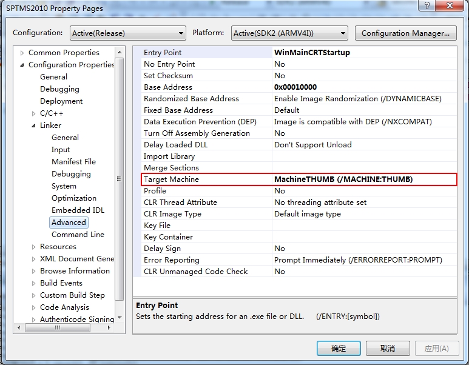Confirm with the 确定 (OK) button
Viewport: 469px width, 365px height.
(339, 348)
